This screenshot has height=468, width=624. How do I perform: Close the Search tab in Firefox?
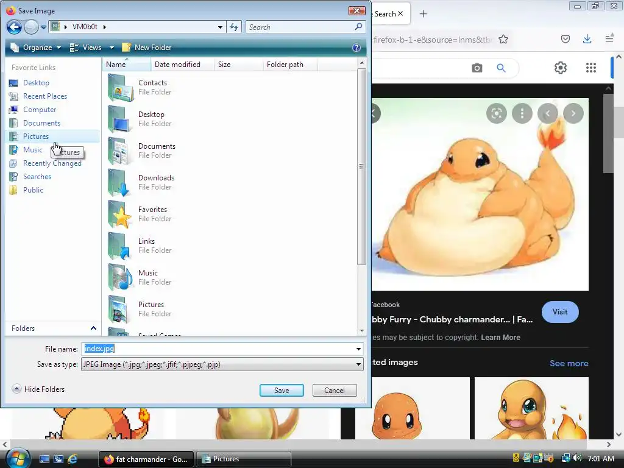400,13
